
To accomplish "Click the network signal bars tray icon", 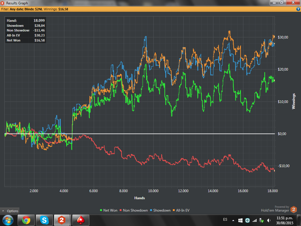I will [x=255, y=220].
